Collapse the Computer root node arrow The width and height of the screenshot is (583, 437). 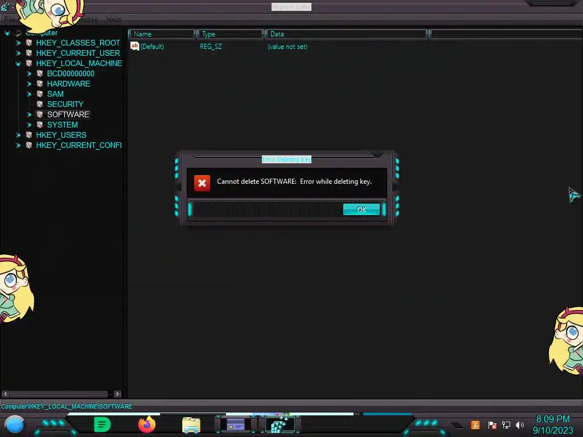pos(7,32)
